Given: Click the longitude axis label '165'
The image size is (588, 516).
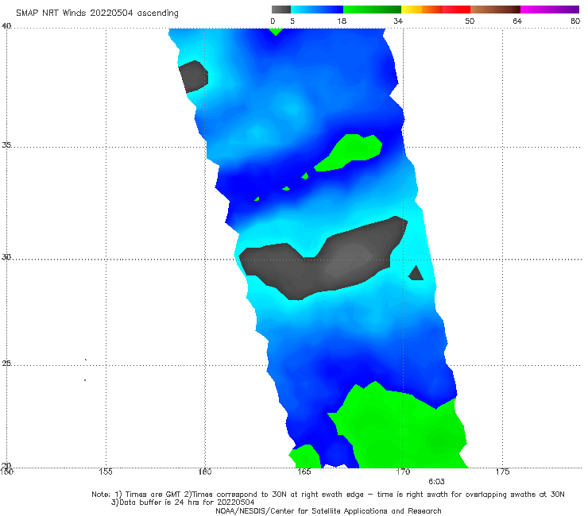Looking at the screenshot, I should click(304, 472).
